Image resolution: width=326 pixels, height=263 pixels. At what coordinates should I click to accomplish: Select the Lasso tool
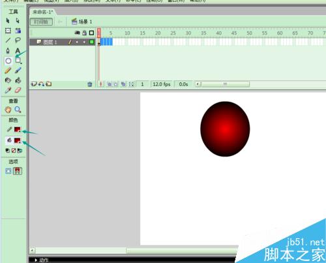[x=18, y=40]
